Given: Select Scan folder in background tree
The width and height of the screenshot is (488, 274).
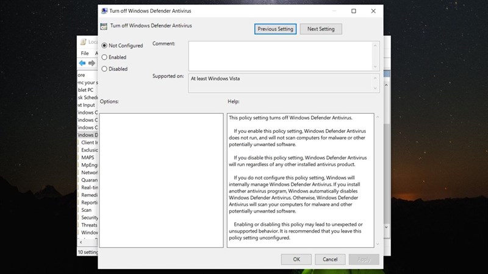Looking at the screenshot, I should coord(86,210).
